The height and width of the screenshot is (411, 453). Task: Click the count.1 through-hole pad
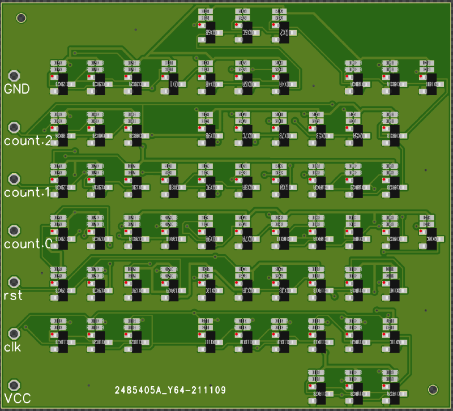(x=14, y=179)
